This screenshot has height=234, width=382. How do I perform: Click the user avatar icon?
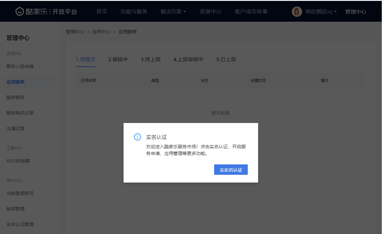297,12
